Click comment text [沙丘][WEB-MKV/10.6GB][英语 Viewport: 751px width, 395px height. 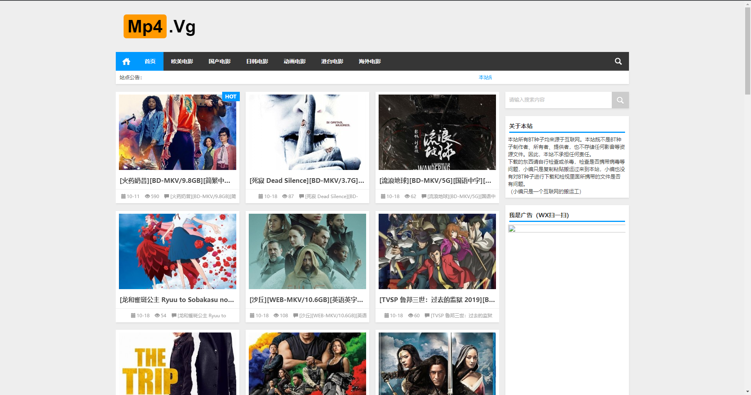(x=333, y=315)
